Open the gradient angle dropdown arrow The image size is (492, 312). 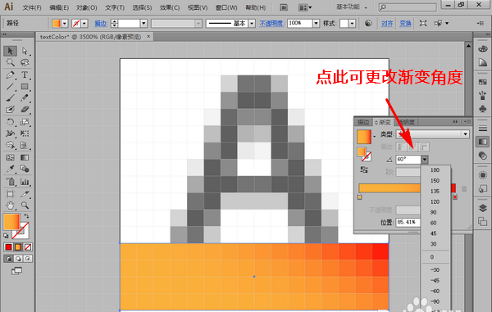pos(424,160)
